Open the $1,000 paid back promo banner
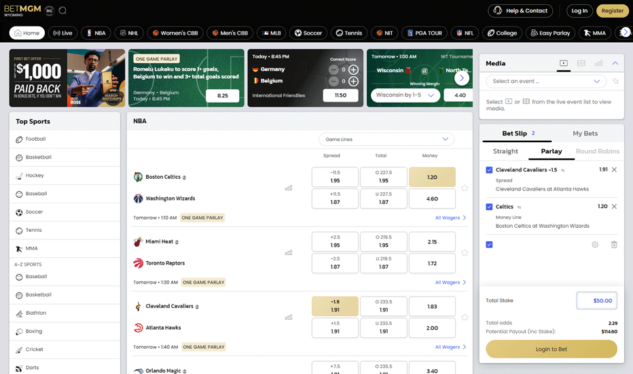Viewport: 633px width, 374px height. click(x=67, y=78)
